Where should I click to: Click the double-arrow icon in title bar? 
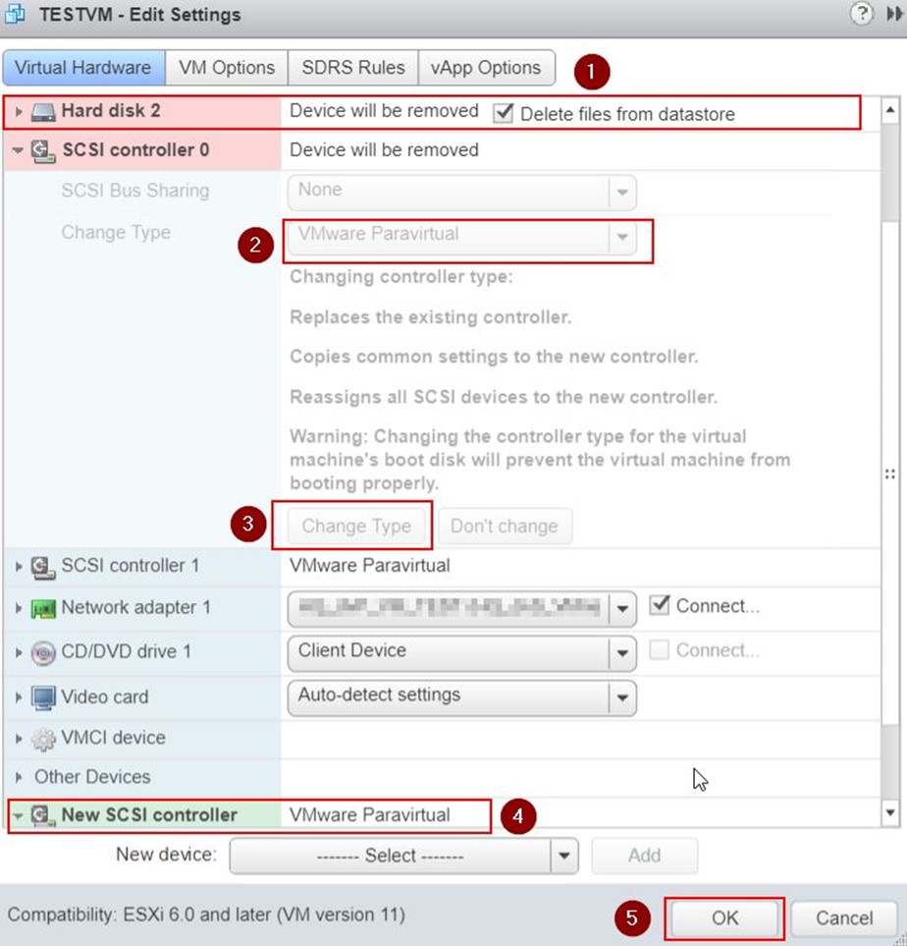click(x=894, y=14)
